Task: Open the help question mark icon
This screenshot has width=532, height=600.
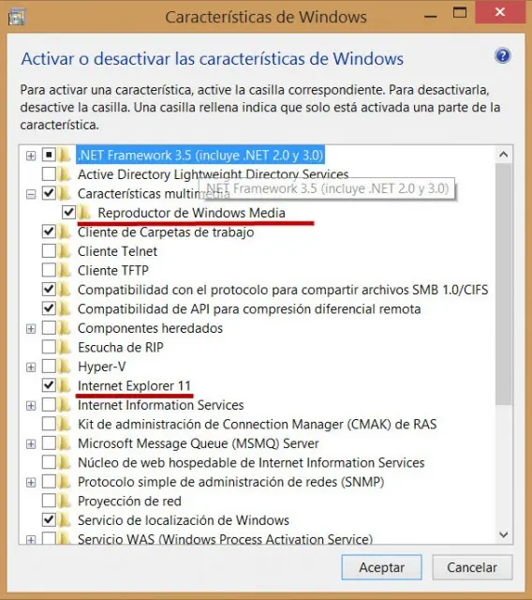Action: point(502,56)
